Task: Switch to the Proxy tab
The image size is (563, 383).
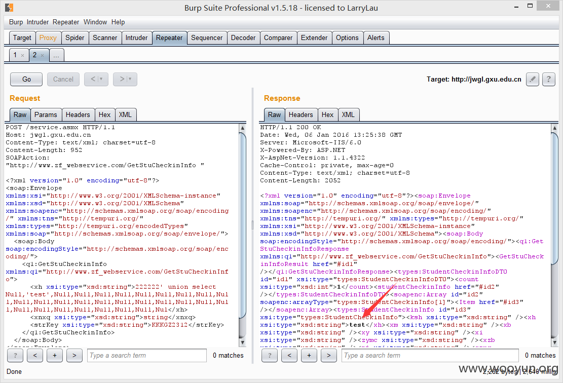Action: pyautogui.click(x=48, y=37)
